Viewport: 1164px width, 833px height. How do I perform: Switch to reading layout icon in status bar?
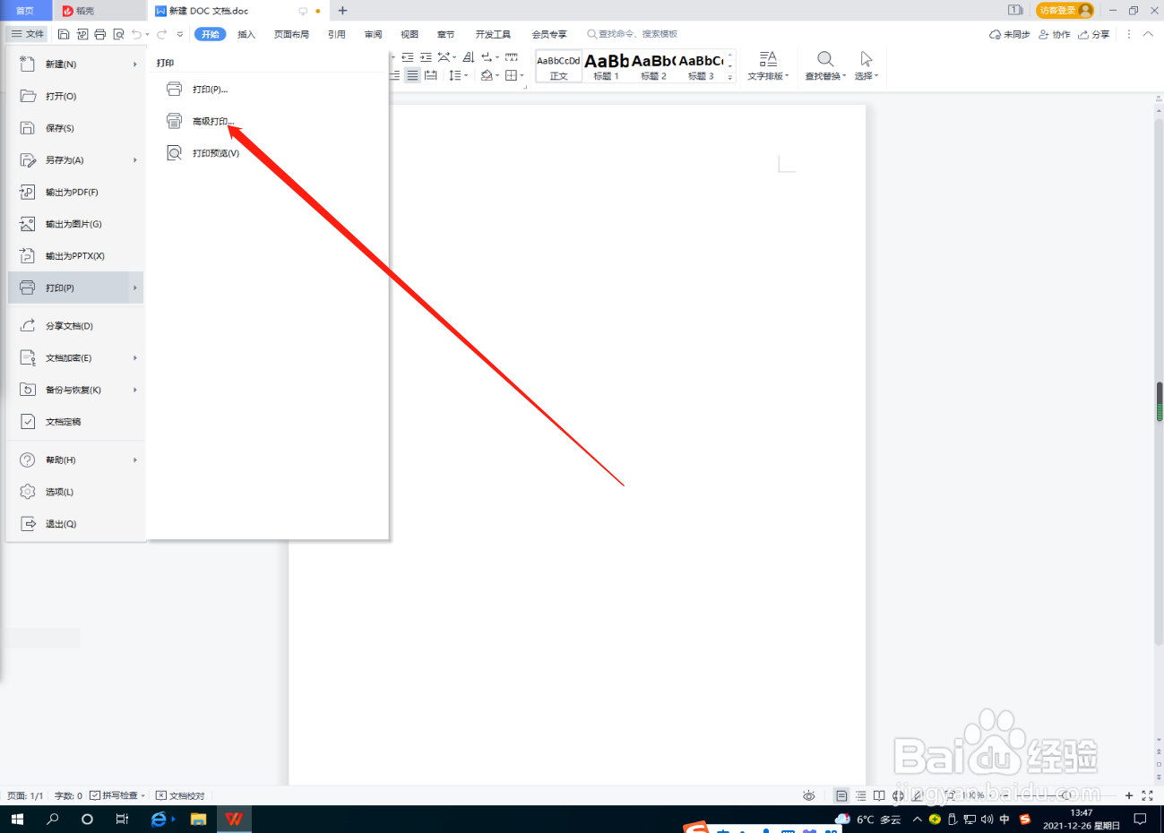click(x=879, y=795)
